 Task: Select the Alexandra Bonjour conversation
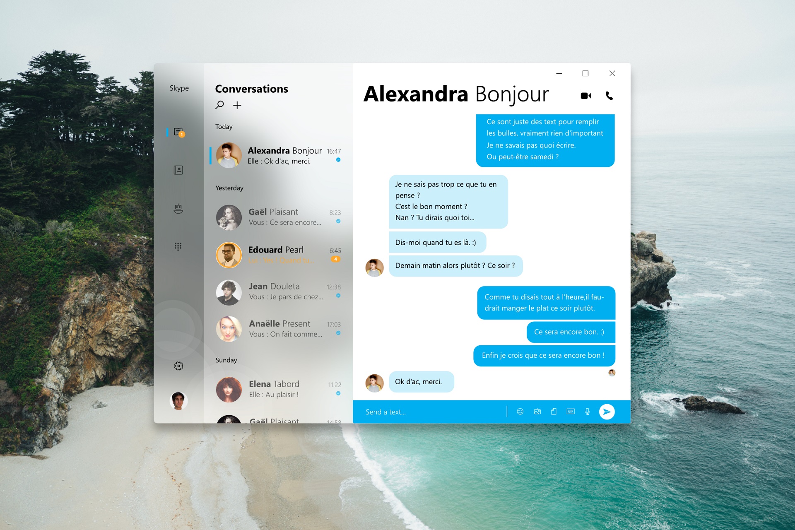pos(281,157)
